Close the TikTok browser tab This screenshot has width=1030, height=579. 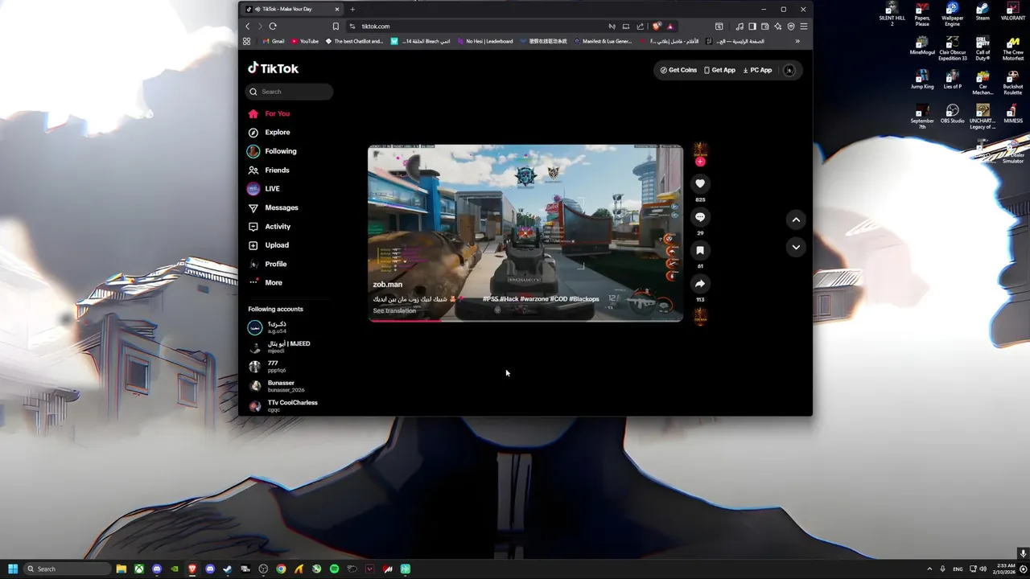point(337,9)
